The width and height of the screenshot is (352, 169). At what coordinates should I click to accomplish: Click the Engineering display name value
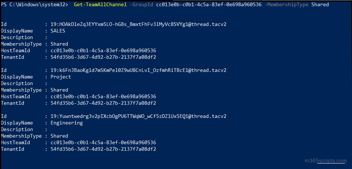[66, 123]
